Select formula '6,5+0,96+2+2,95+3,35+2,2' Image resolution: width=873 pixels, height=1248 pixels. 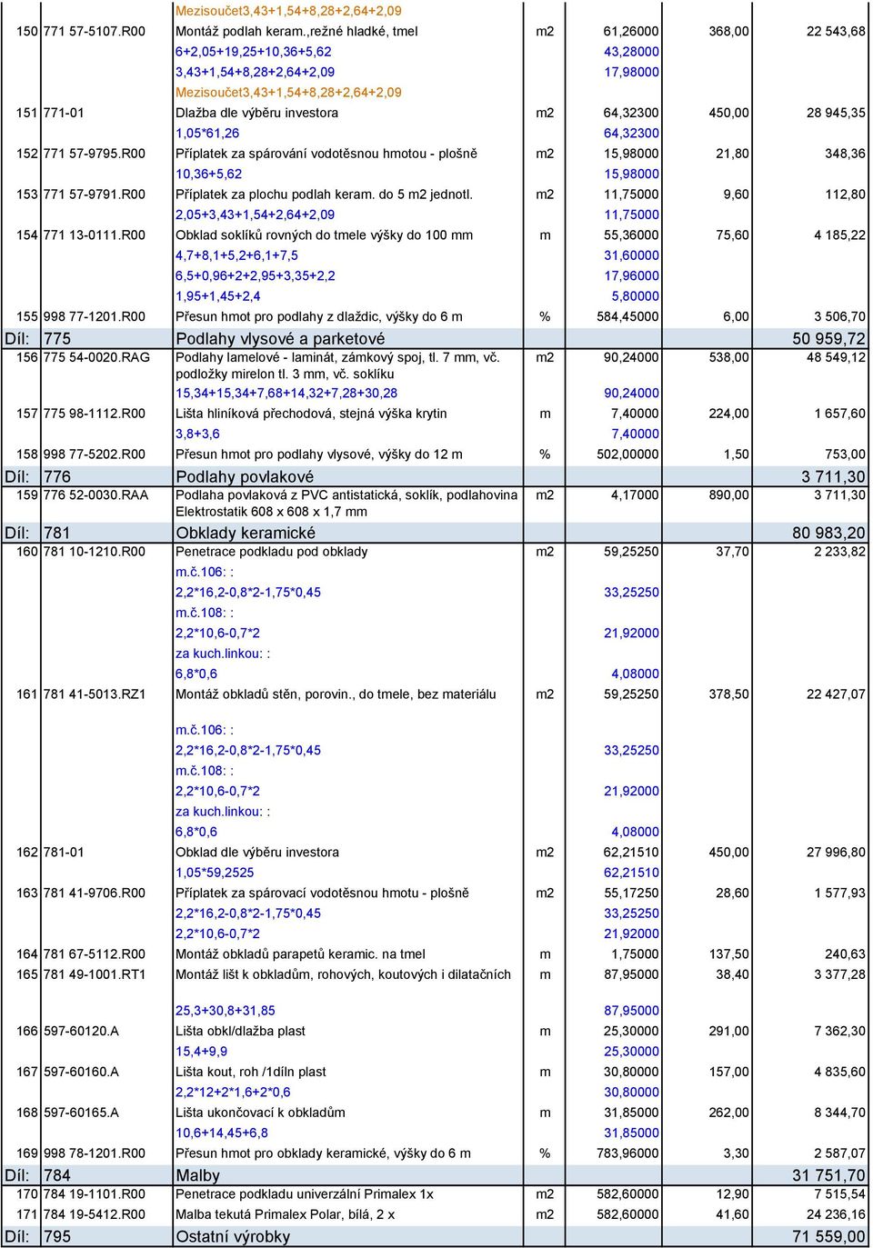(256, 275)
